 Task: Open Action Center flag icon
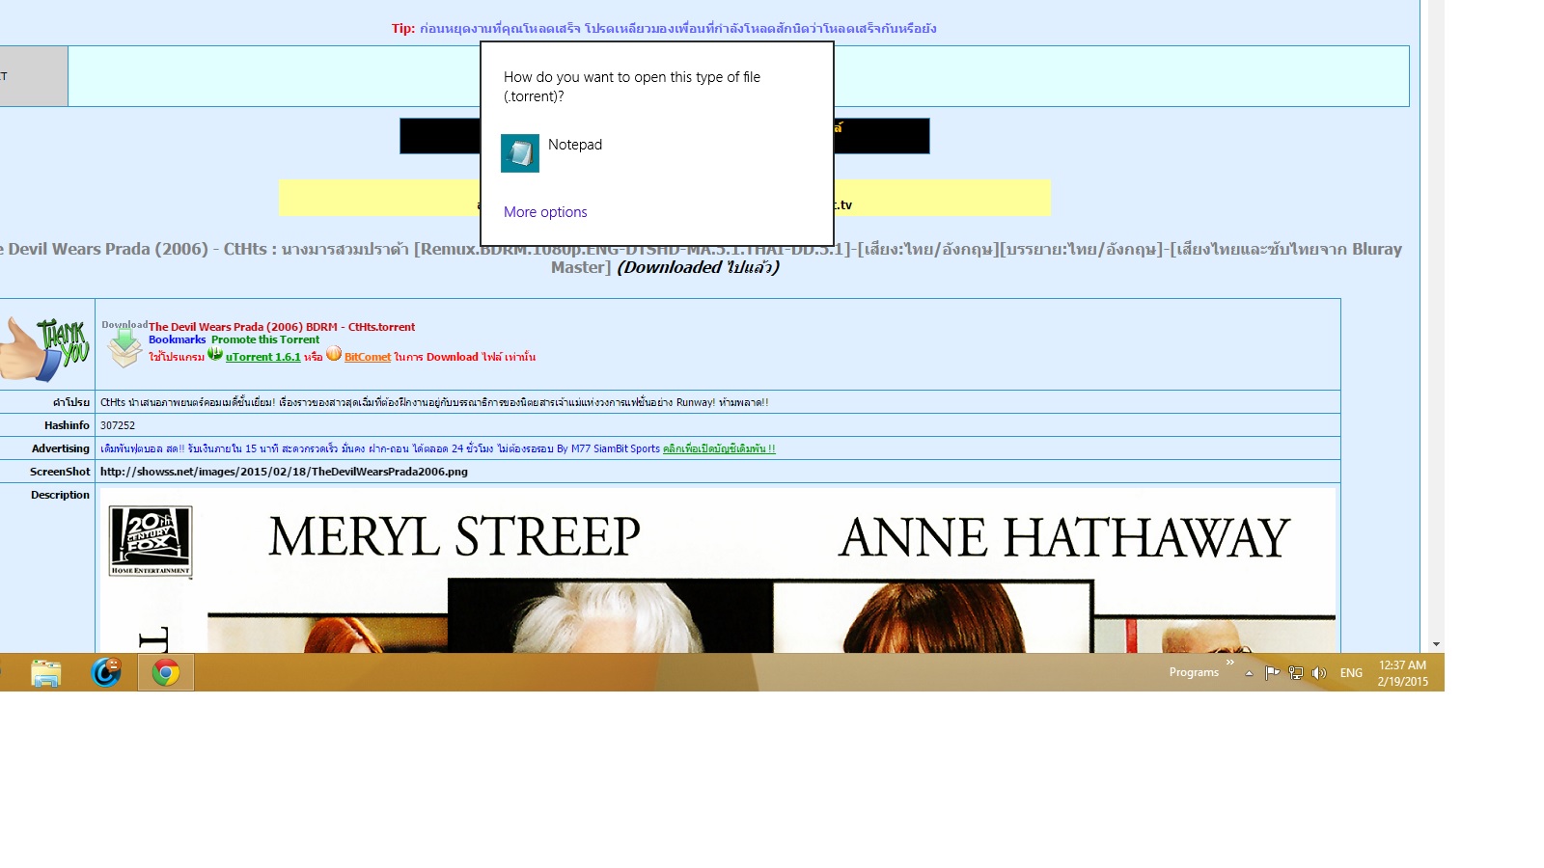pyautogui.click(x=1272, y=673)
